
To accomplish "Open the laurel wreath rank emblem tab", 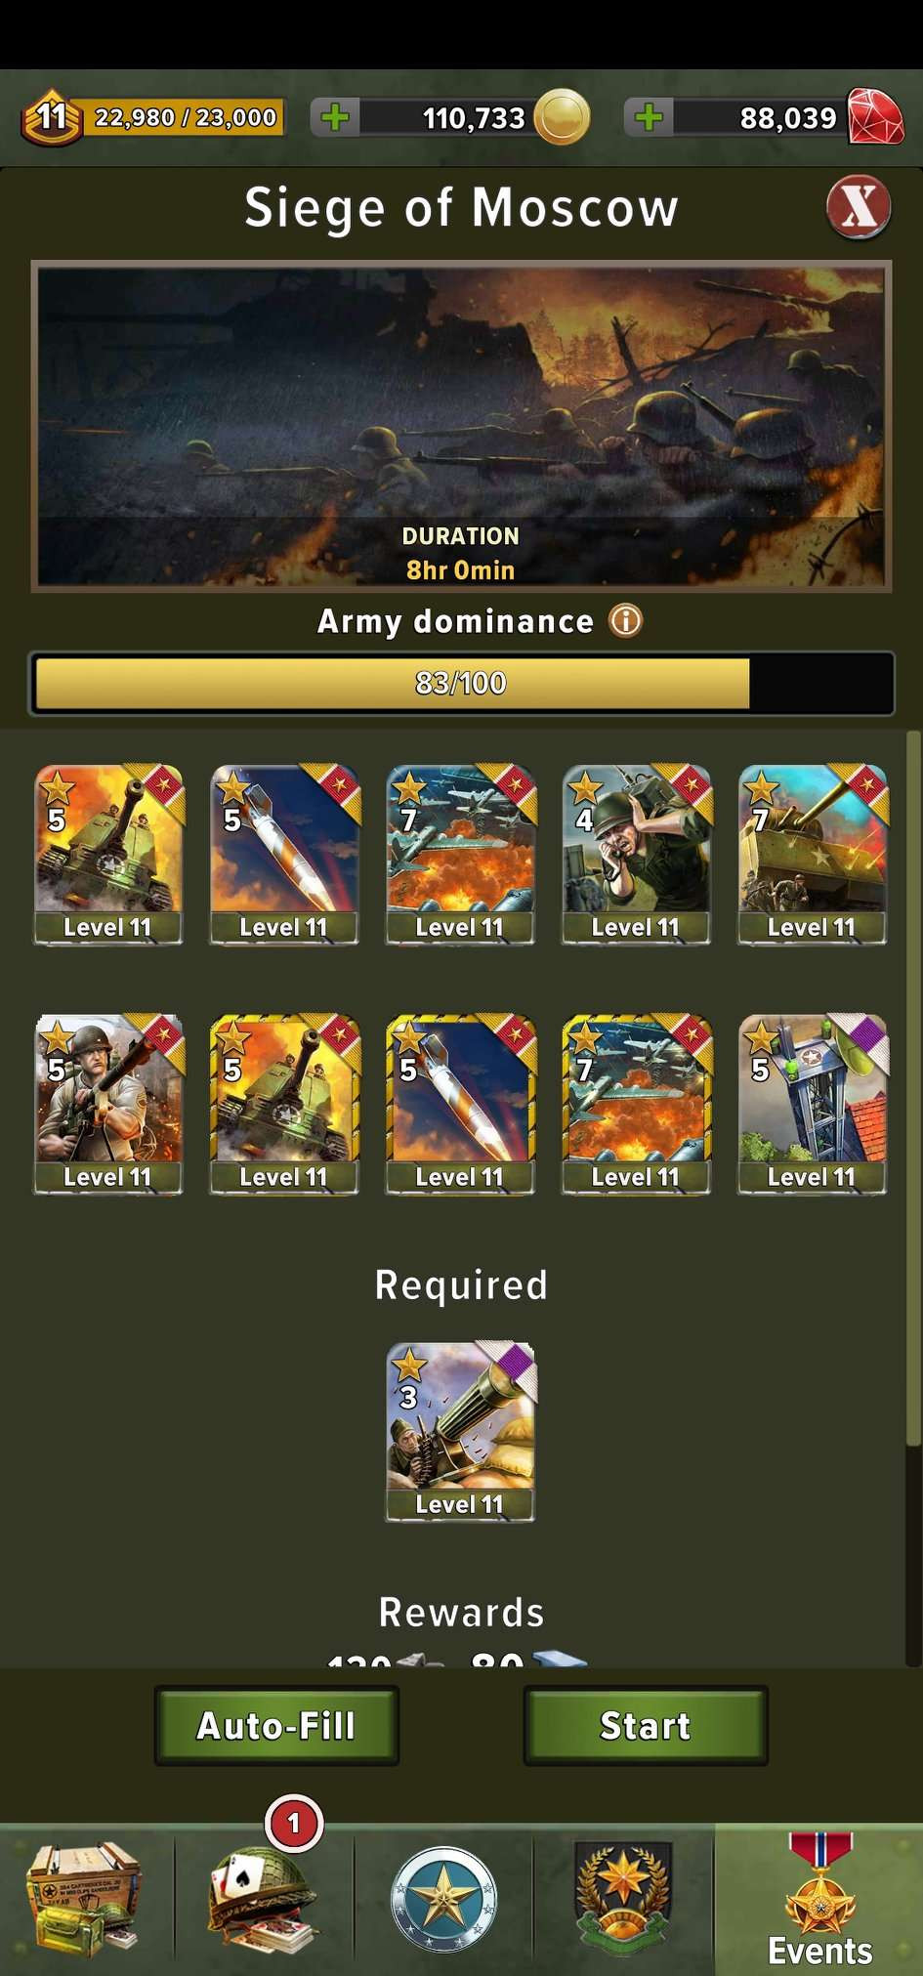I will pyautogui.click(x=623, y=1899).
